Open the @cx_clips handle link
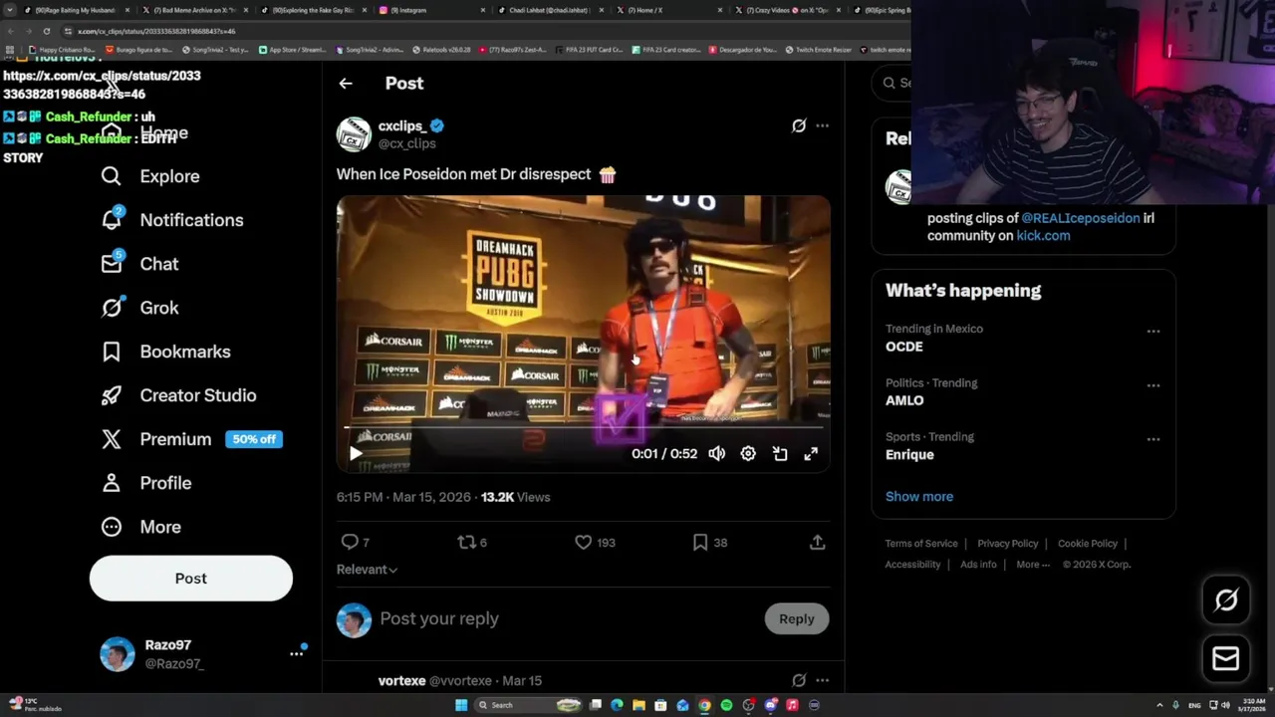 (406, 143)
